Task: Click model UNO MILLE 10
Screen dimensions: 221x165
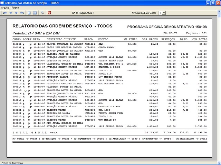Action: [x=107, y=120]
